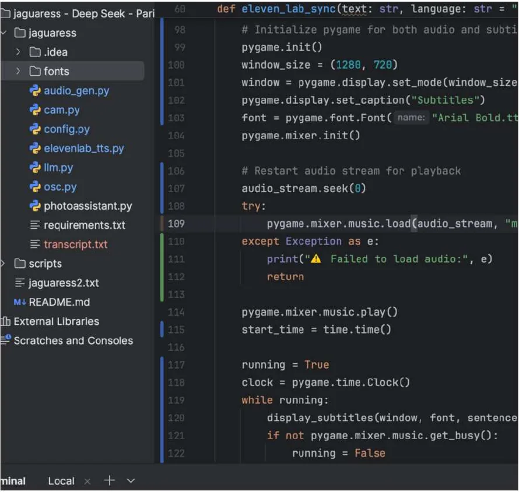Select the External Libraries node

click(x=56, y=321)
